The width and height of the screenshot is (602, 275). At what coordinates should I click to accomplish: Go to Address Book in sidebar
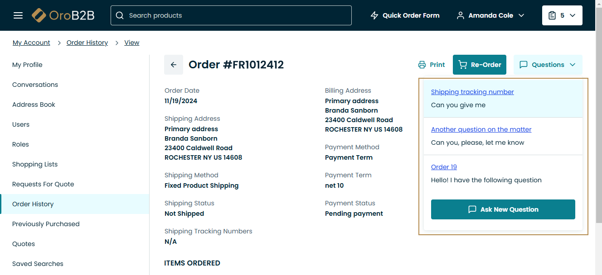[x=34, y=104]
